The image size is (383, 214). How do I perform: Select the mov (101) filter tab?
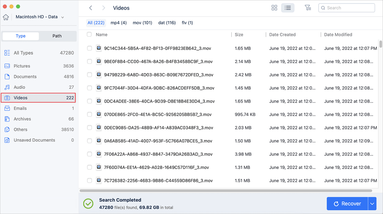click(x=142, y=23)
